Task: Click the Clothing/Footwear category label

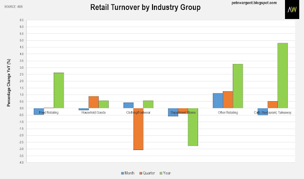Action: pyautogui.click(x=138, y=113)
